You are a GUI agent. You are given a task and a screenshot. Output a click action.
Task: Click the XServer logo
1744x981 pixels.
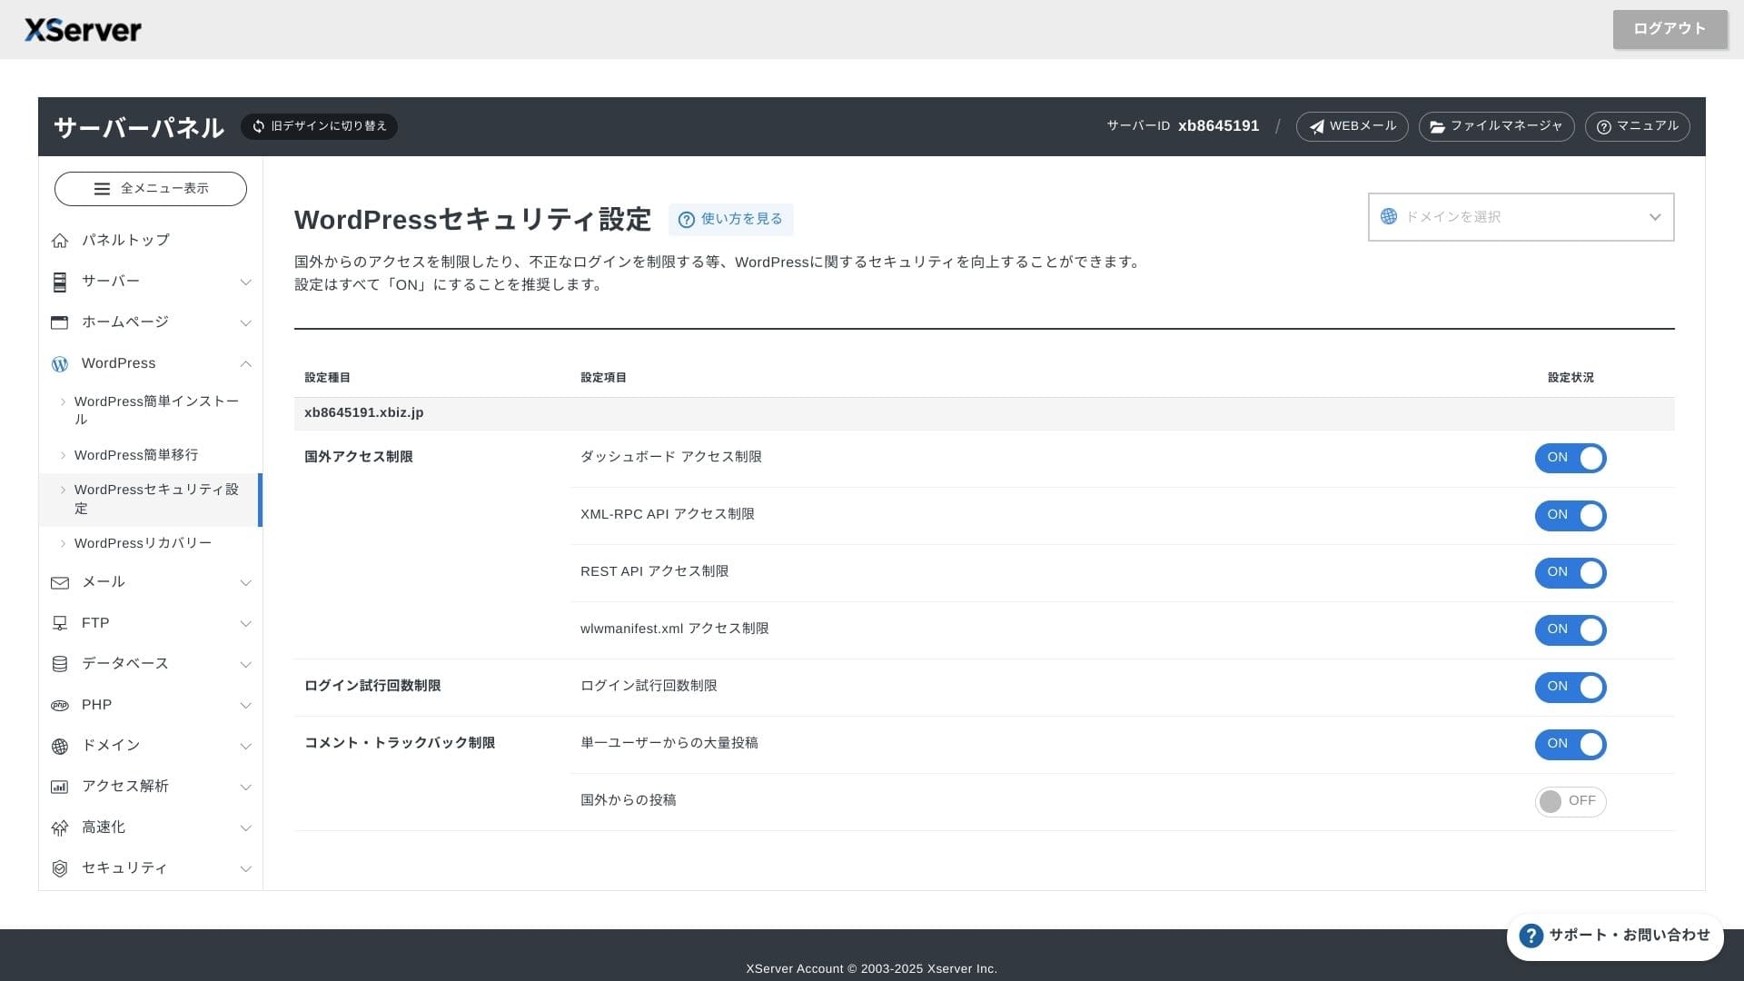pos(83,30)
